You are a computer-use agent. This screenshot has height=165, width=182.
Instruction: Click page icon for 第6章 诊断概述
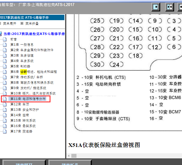[x=5, y=72]
